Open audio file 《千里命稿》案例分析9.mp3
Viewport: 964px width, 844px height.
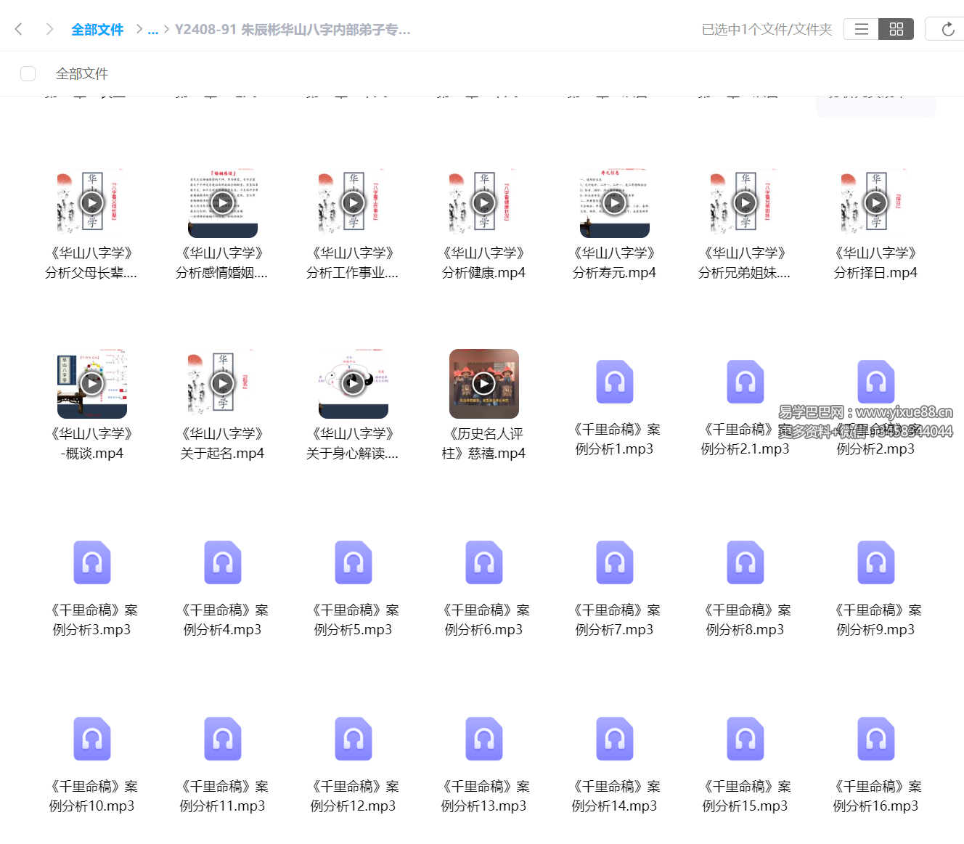[875, 562]
